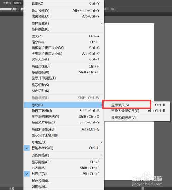
Task: Choose 实际大小(E) entry
Action: click(x=64, y=59)
